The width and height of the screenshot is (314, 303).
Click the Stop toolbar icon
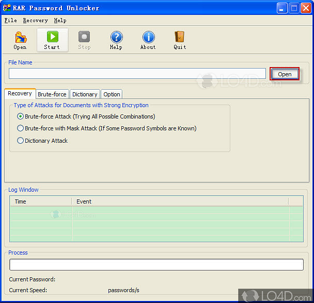pyautogui.click(x=84, y=41)
